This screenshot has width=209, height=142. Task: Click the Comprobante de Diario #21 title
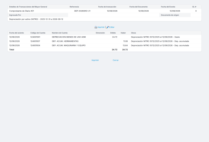[x=22, y=11]
